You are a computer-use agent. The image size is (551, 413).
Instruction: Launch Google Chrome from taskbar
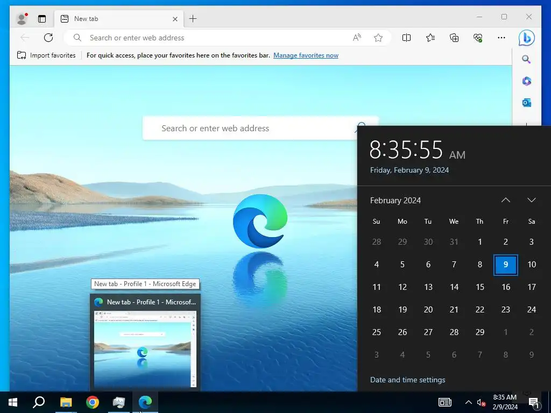[93, 402]
